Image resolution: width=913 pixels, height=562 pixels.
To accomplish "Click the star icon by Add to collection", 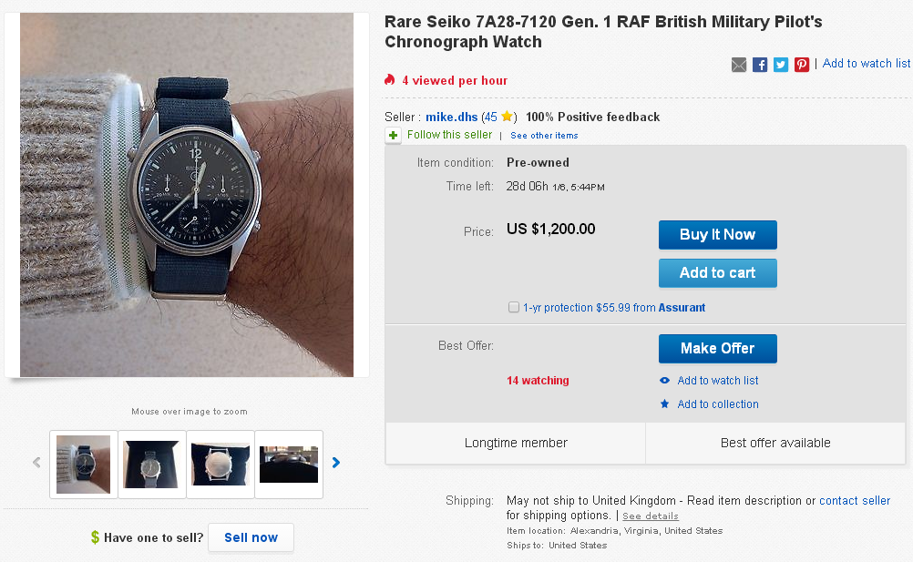I will 665,404.
